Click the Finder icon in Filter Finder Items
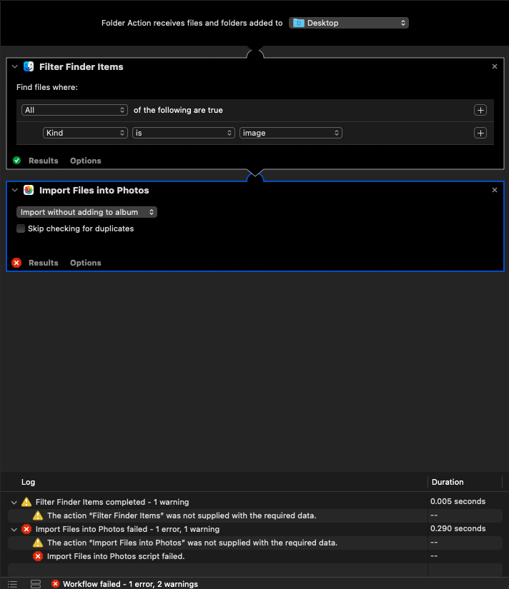The height and width of the screenshot is (589, 509). click(29, 66)
